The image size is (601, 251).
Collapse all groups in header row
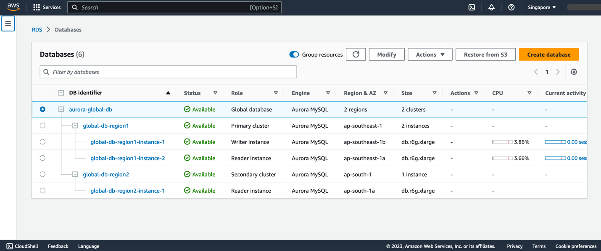pyautogui.click(x=61, y=93)
